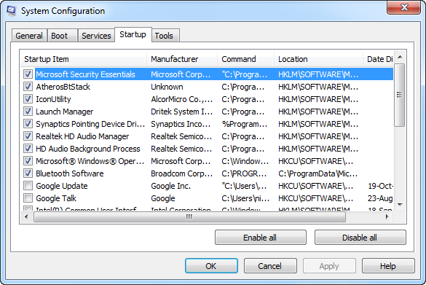This screenshot has width=426, height=285.
Task: Untick the Bluetooth Software checkbox
Action: (x=28, y=173)
